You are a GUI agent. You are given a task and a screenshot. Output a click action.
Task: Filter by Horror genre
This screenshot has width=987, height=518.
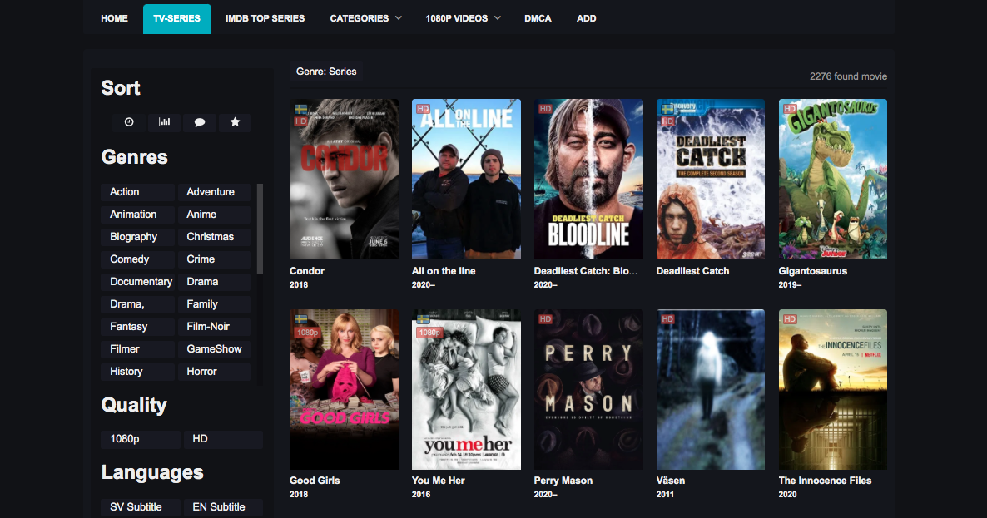coord(214,372)
